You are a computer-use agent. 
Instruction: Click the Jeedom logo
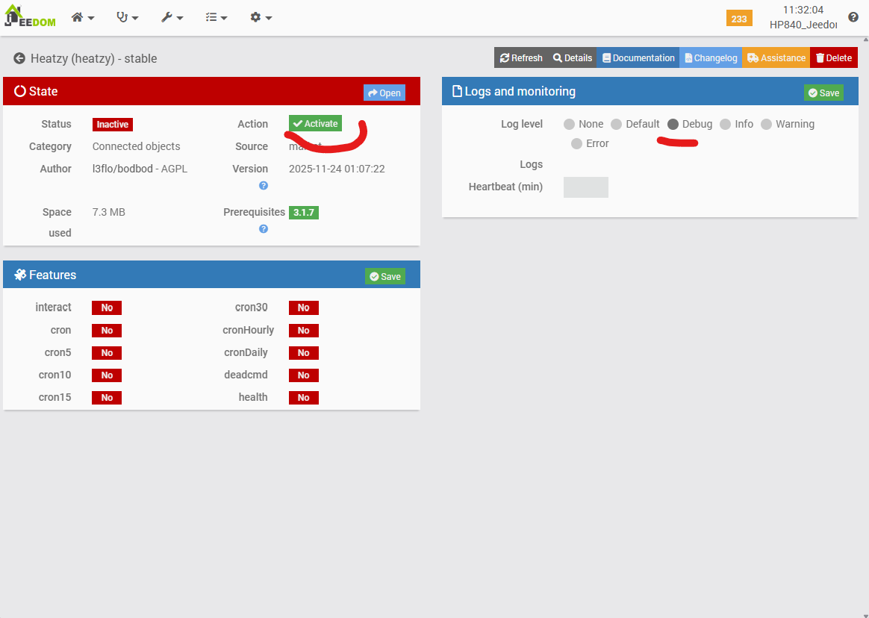tap(30, 16)
